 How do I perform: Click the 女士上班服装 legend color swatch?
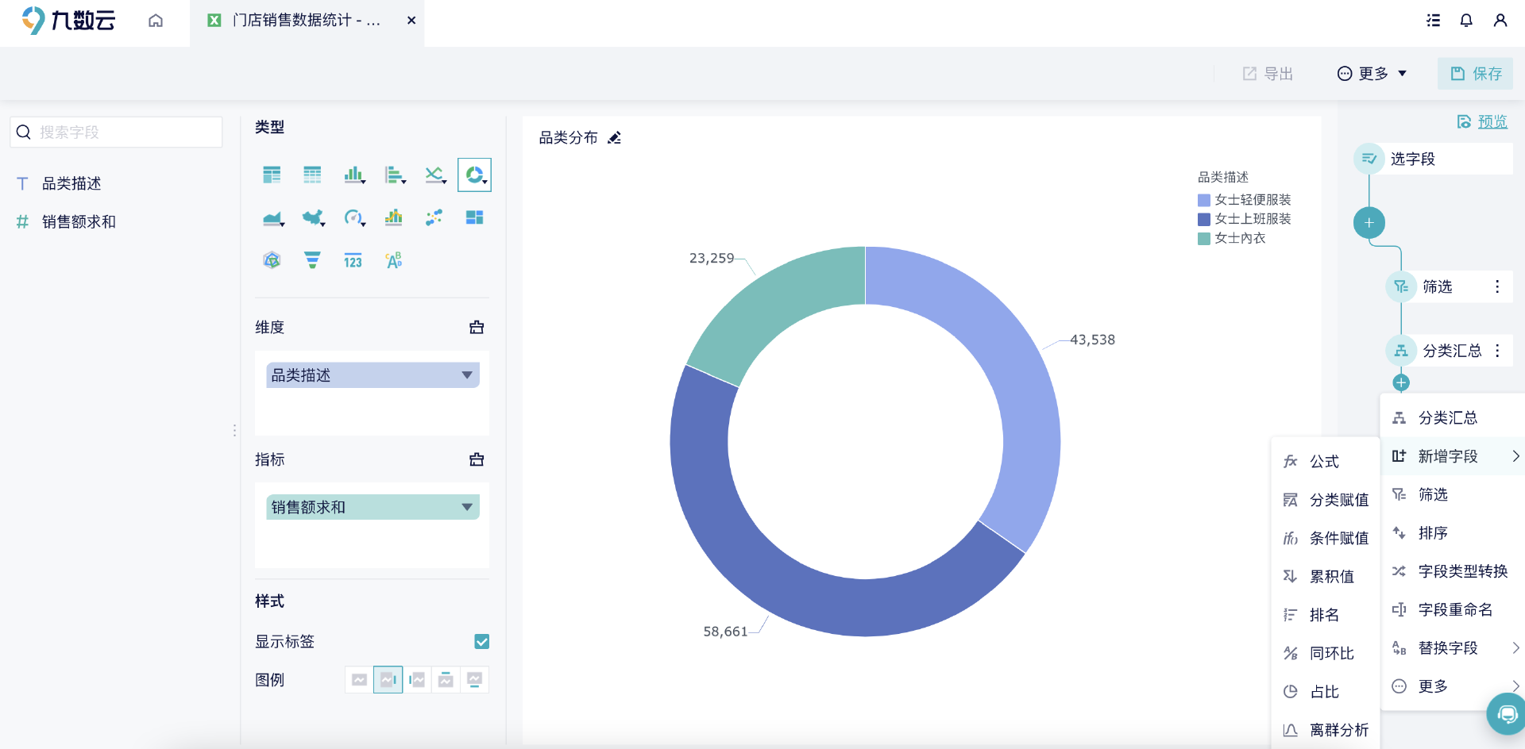click(1204, 219)
